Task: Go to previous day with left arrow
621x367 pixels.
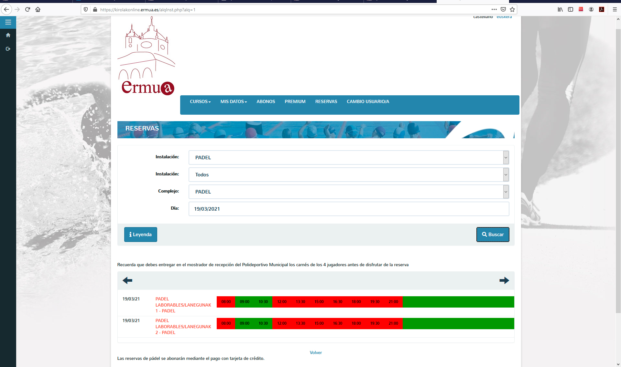Action: pyautogui.click(x=127, y=280)
